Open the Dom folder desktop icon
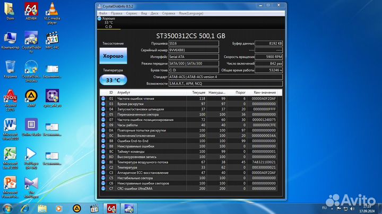 (x=10, y=11)
